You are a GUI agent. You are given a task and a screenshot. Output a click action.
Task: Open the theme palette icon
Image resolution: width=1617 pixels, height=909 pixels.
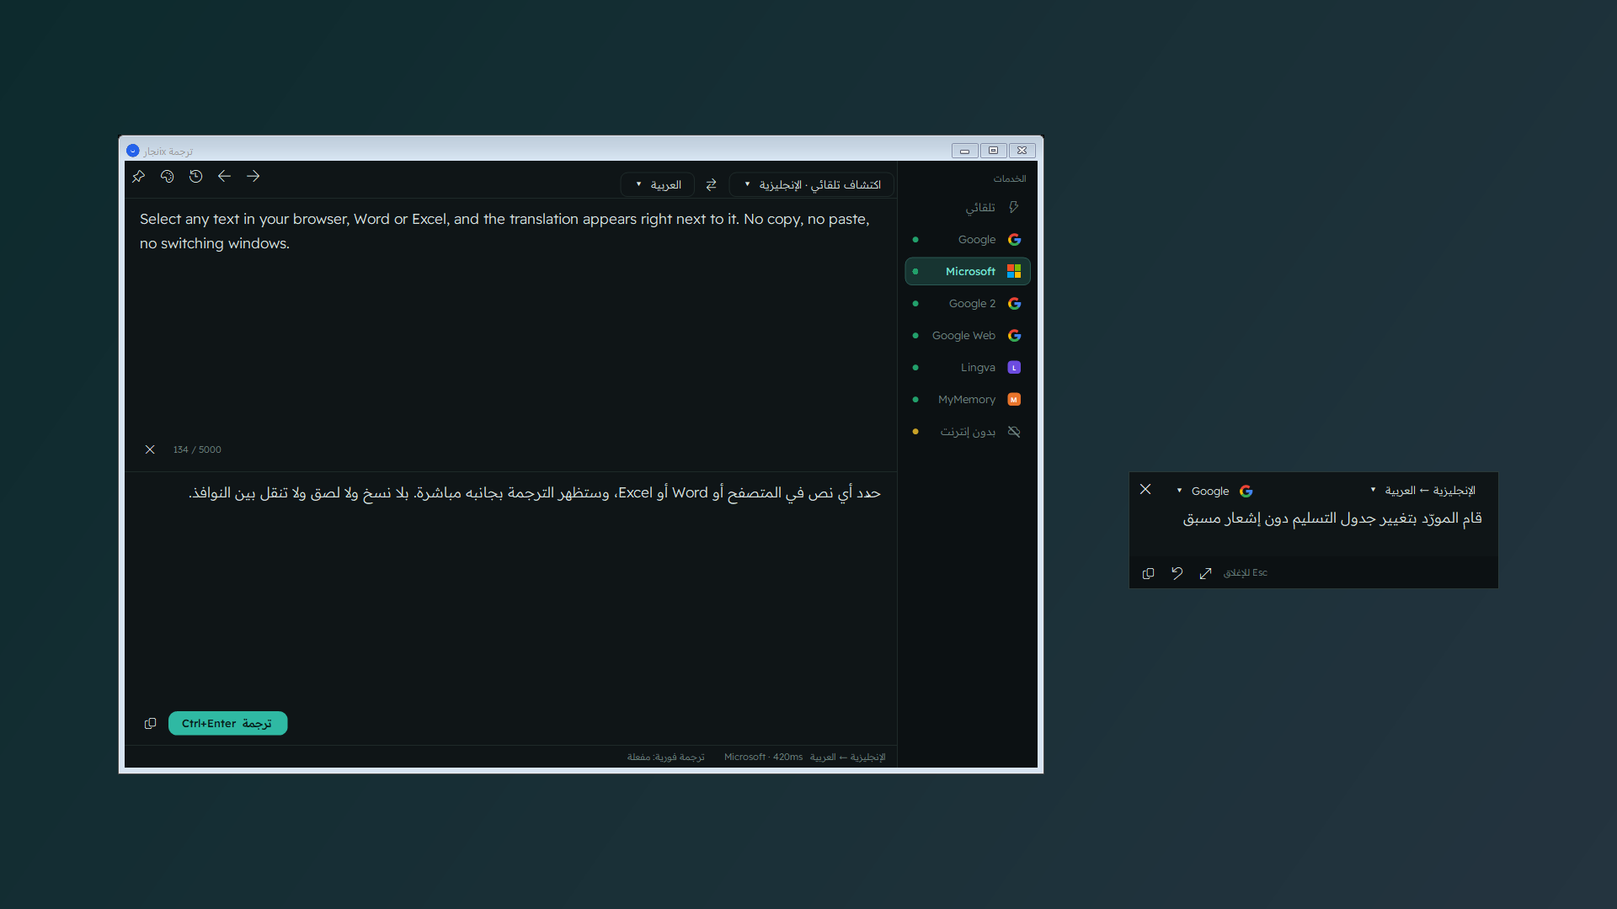[168, 177]
